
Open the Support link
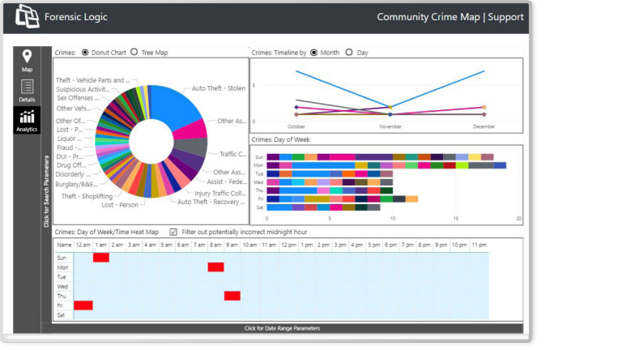tap(505, 17)
